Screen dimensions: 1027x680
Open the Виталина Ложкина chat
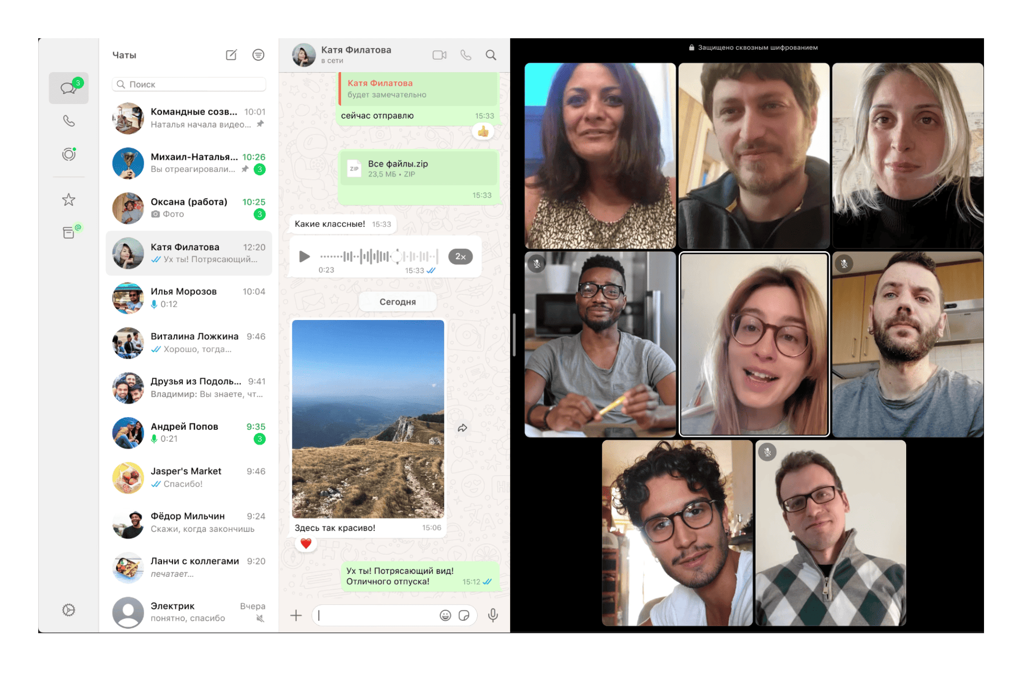point(189,342)
